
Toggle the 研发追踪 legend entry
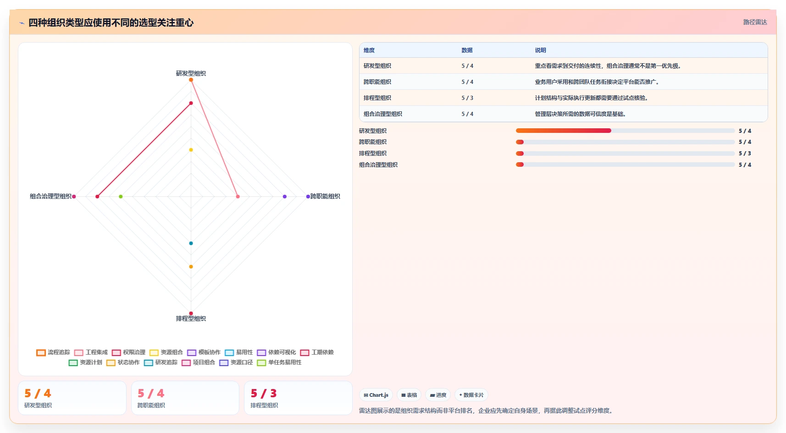coord(161,362)
